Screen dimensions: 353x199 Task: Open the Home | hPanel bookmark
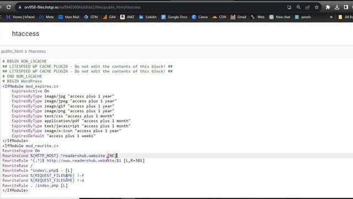20,17
